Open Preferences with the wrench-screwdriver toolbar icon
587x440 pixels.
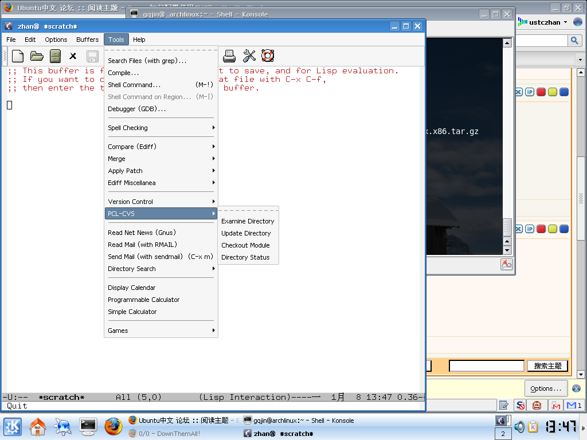pyautogui.click(x=249, y=56)
